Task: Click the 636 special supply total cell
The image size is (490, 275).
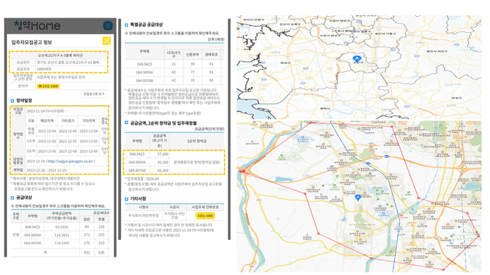Action: point(101,252)
